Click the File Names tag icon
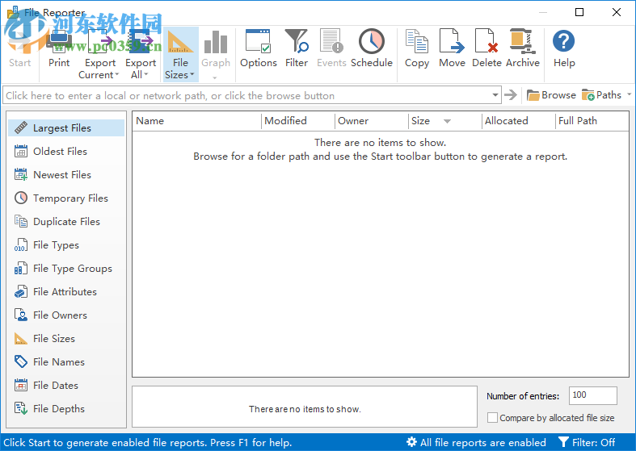This screenshot has height=451, width=636. 21,362
